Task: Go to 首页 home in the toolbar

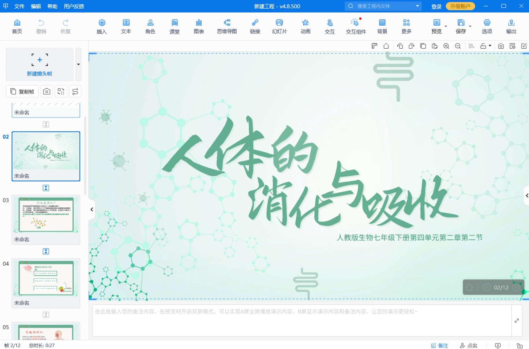Action: 17,26
